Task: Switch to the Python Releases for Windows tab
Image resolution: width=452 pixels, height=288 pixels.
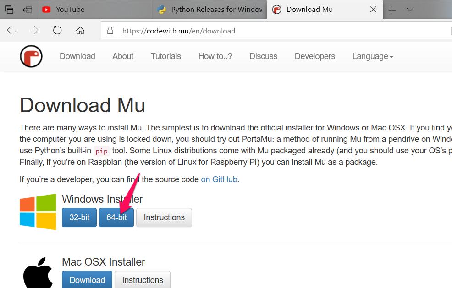Action: [x=209, y=10]
